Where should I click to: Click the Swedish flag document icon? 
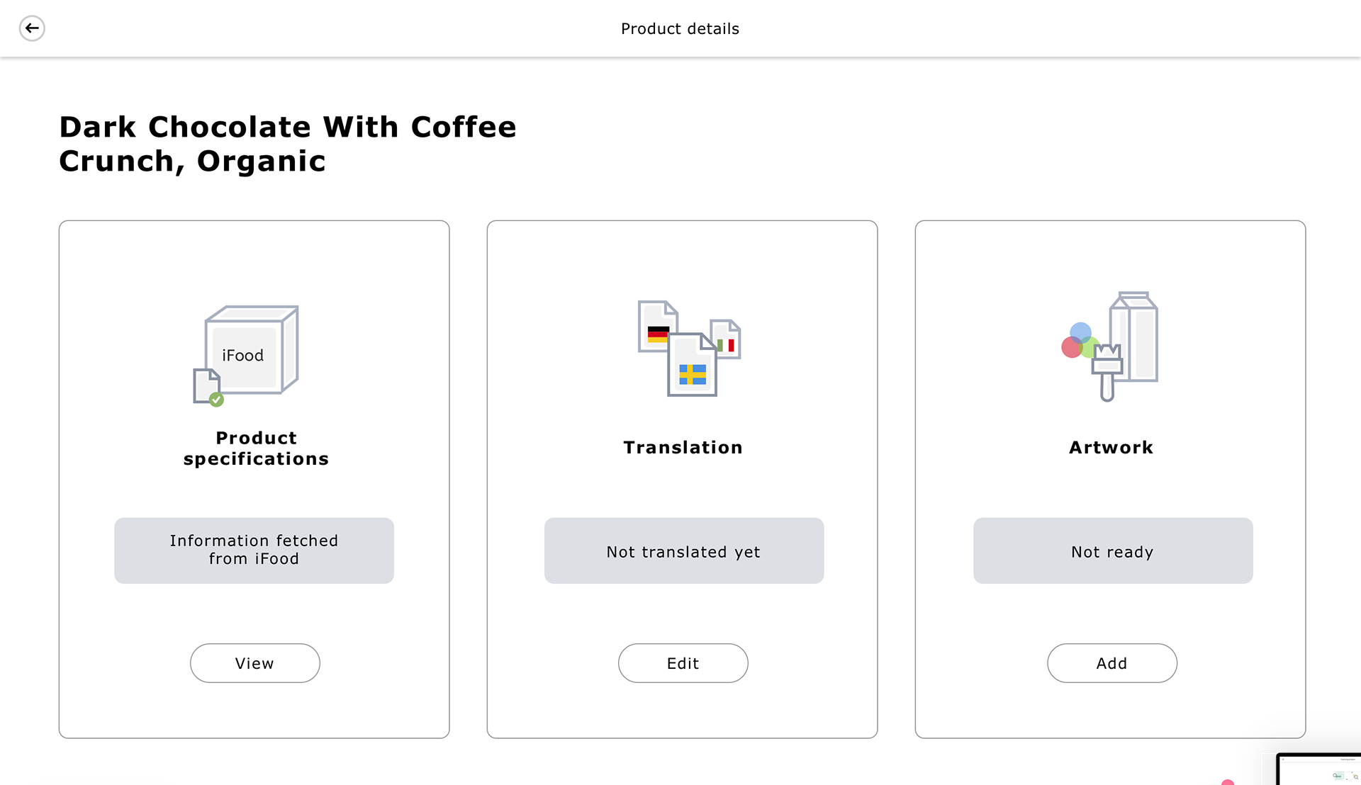692,365
